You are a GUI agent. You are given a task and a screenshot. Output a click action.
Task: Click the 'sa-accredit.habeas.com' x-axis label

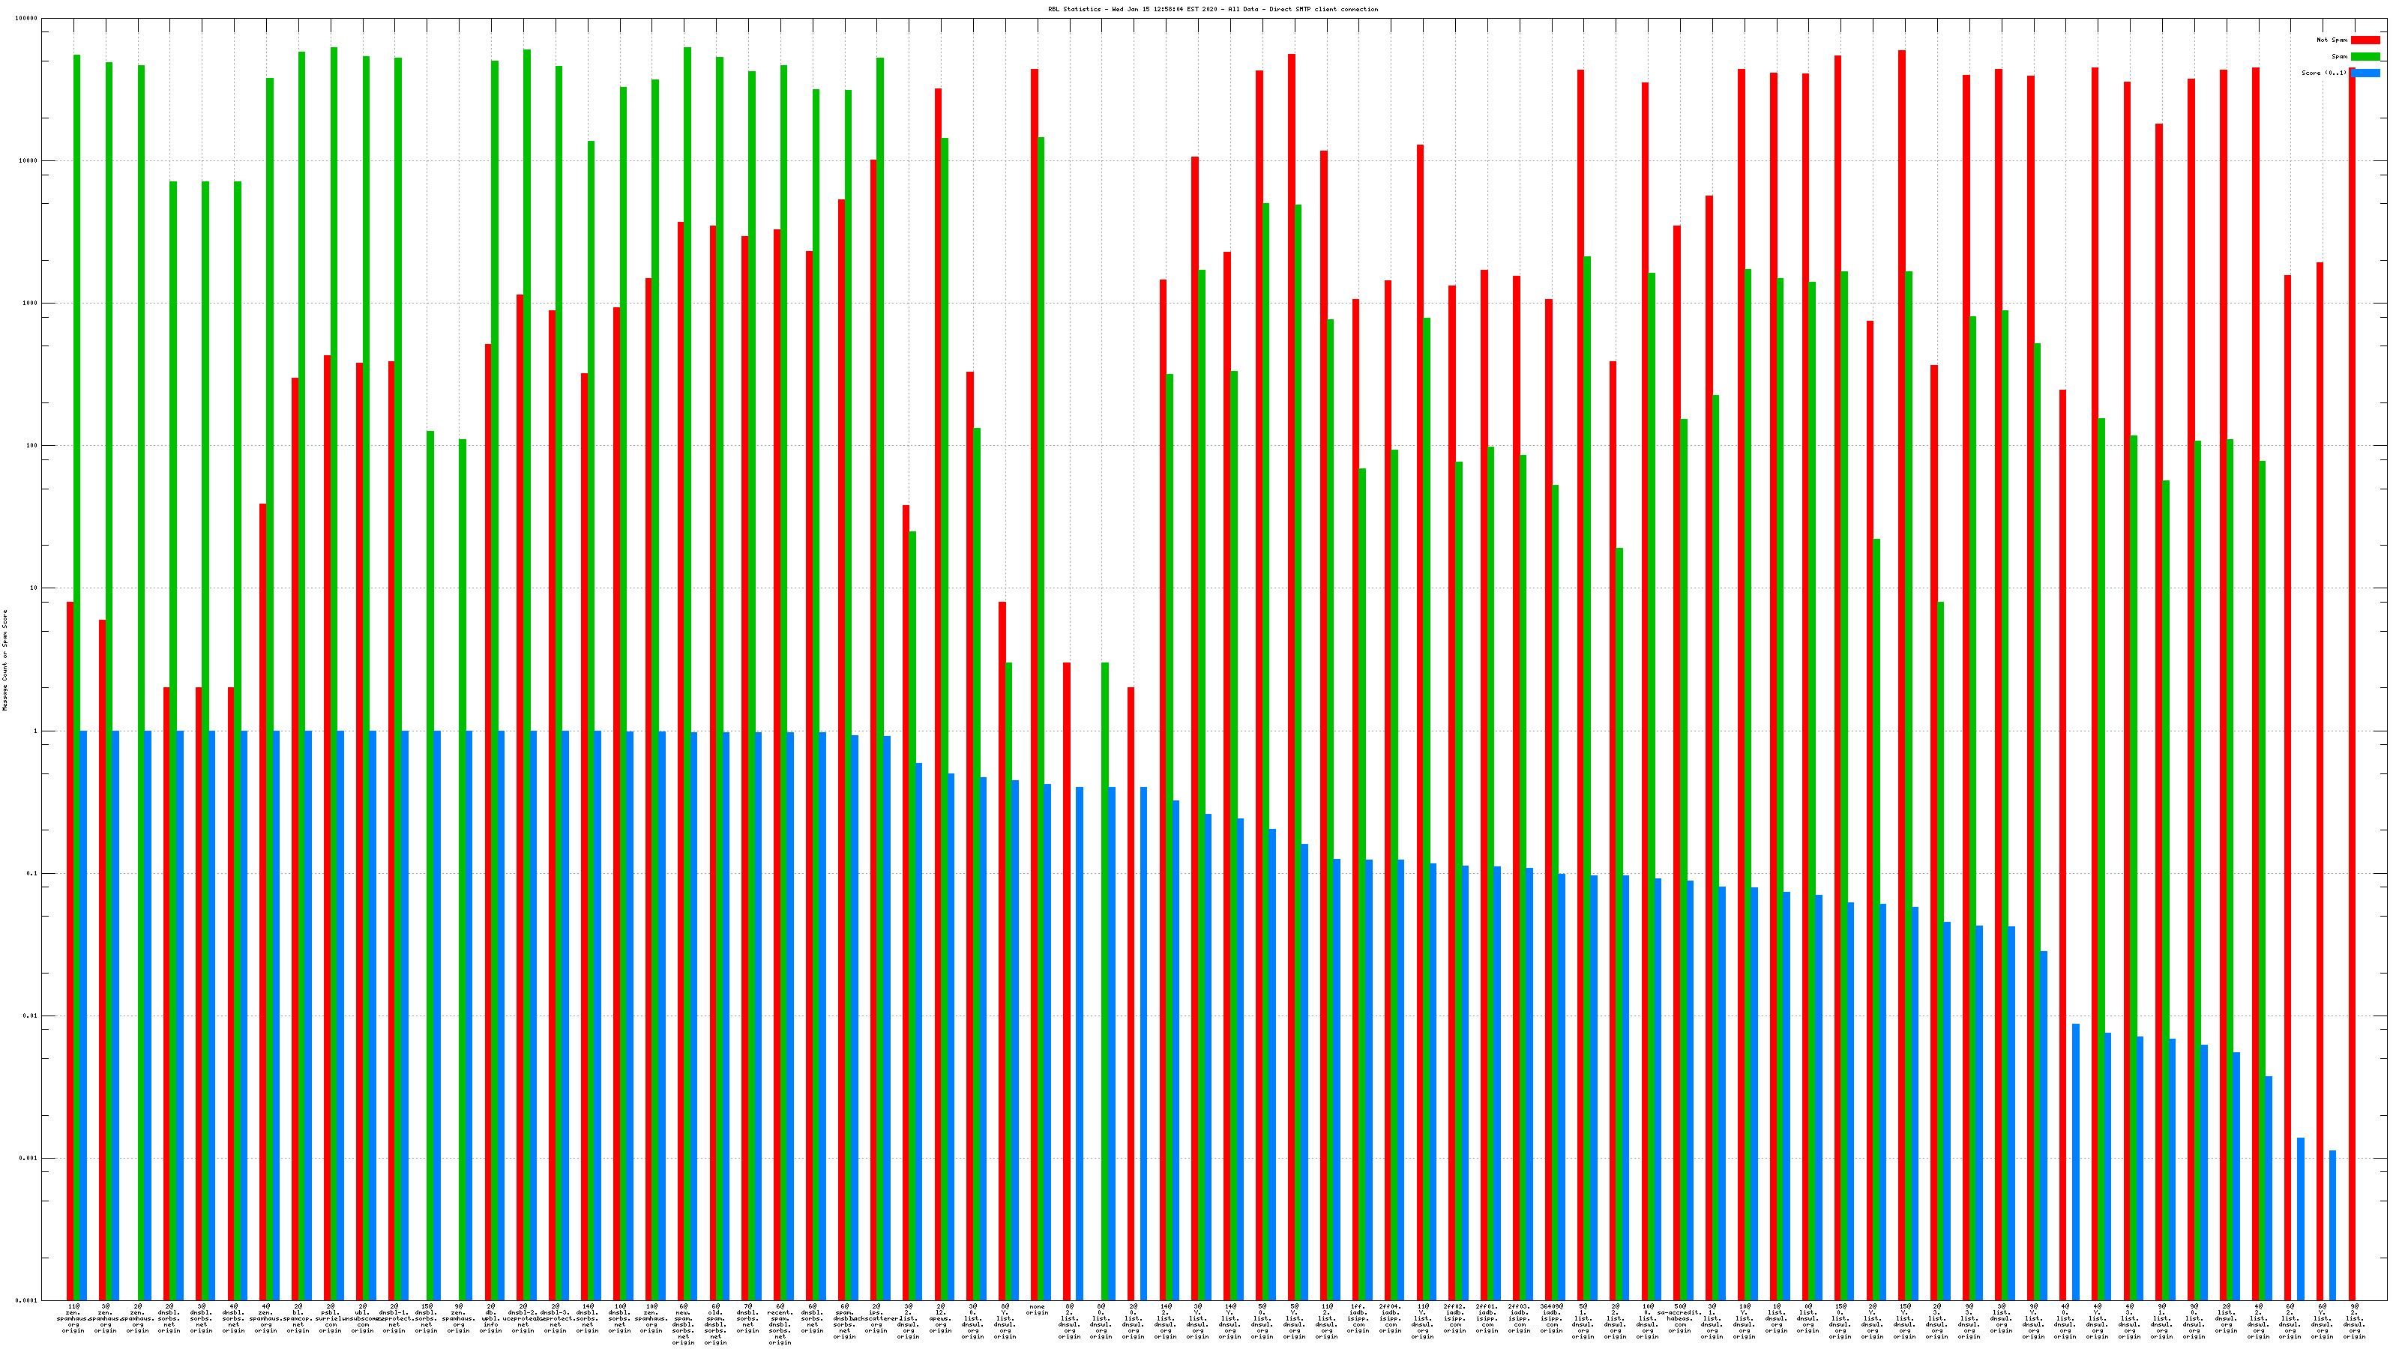click(x=1680, y=1318)
